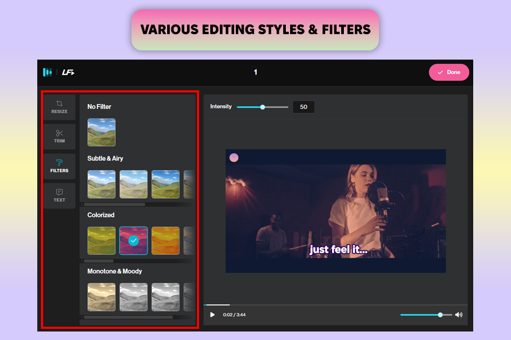Click the Done button
The width and height of the screenshot is (511, 340).
tap(449, 72)
